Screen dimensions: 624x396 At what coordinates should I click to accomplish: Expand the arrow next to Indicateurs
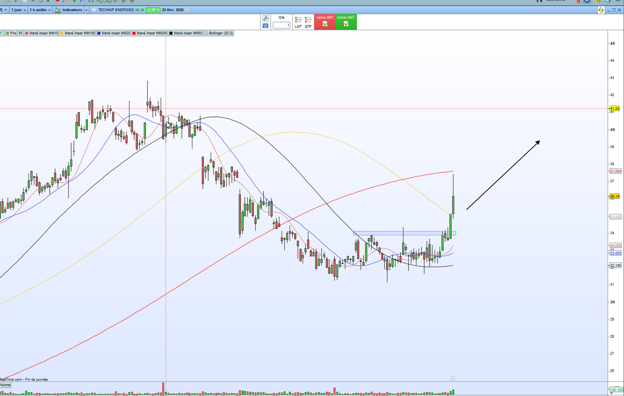(86, 10)
